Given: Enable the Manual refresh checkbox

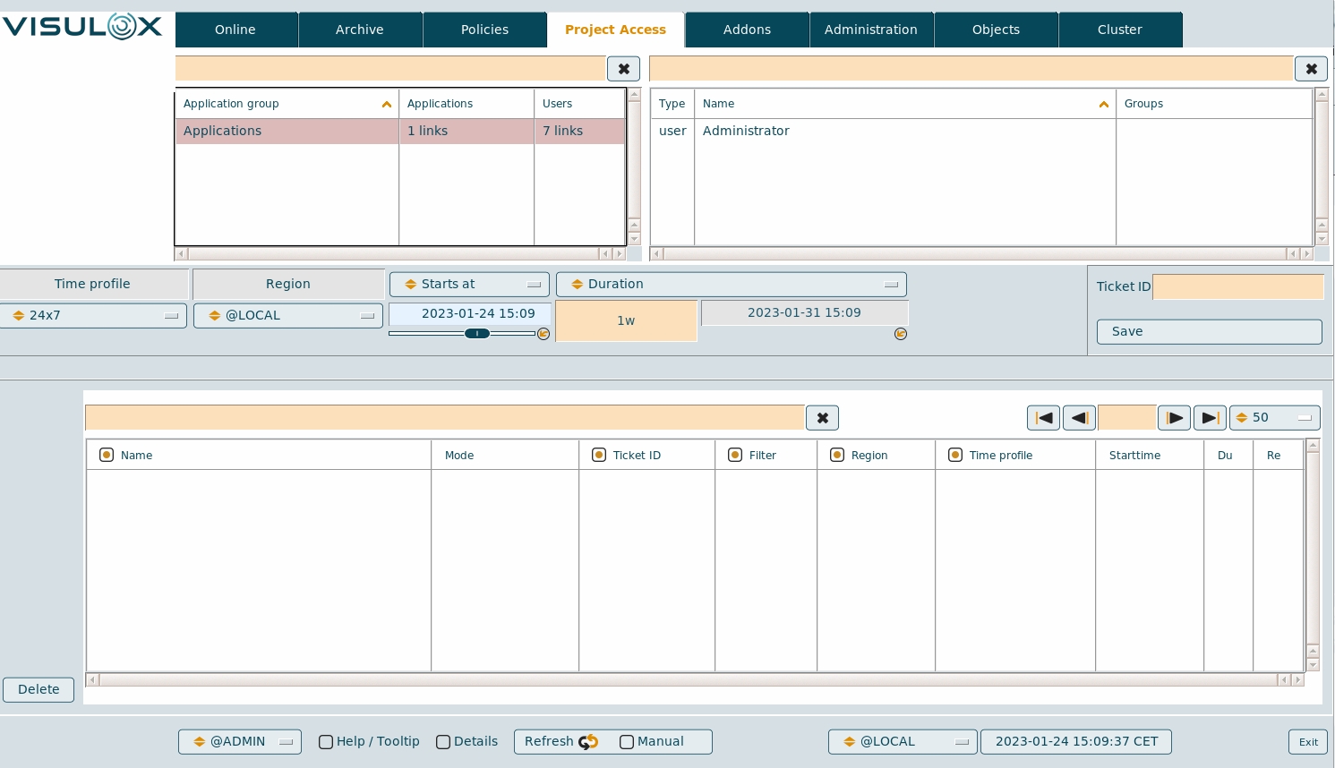Looking at the screenshot, I should [627, 742].
